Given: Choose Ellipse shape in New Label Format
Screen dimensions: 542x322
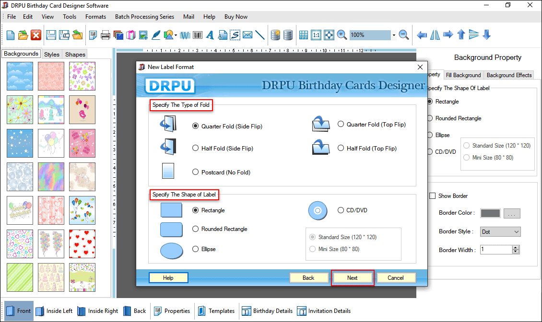Looking at the screenshot, I should tap(195, 249).
